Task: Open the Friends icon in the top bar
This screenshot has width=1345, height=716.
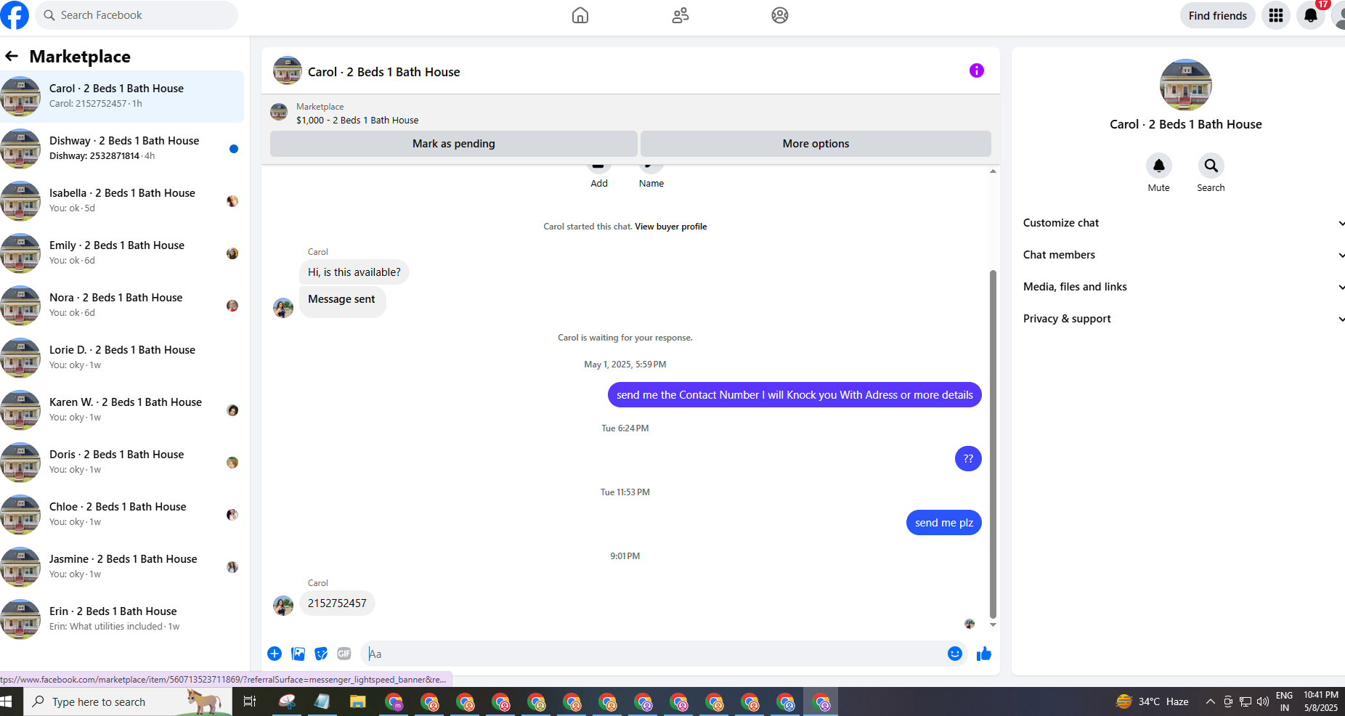Action: 680,15
